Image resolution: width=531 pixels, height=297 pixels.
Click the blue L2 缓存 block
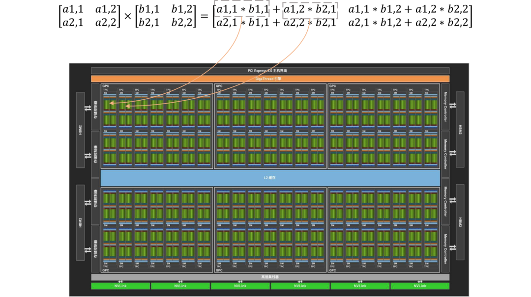pyautogui.click(x=270, y=178)
